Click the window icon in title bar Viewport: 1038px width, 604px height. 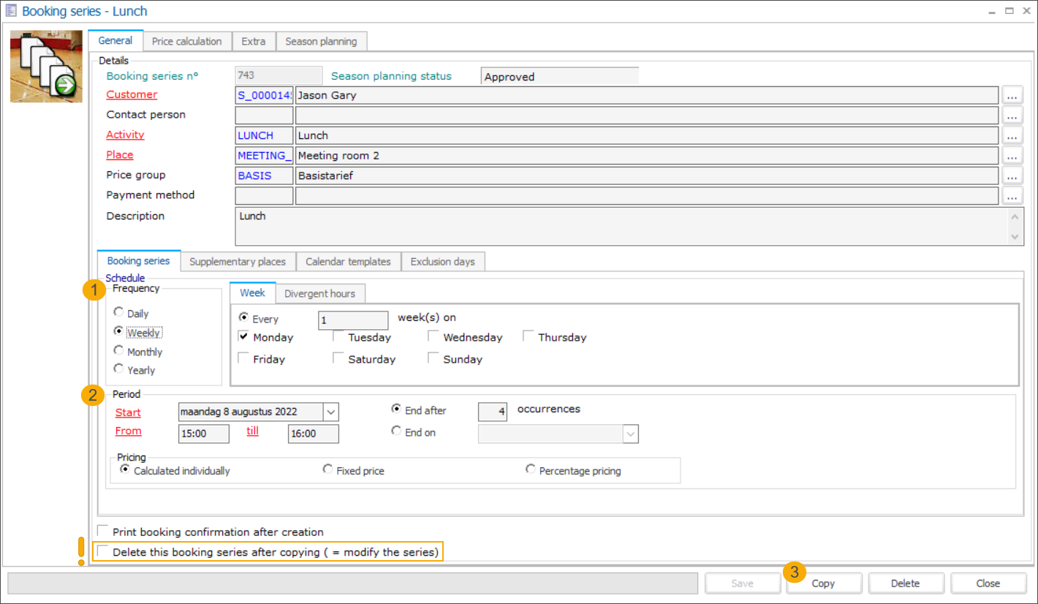[x=11, y=11]
